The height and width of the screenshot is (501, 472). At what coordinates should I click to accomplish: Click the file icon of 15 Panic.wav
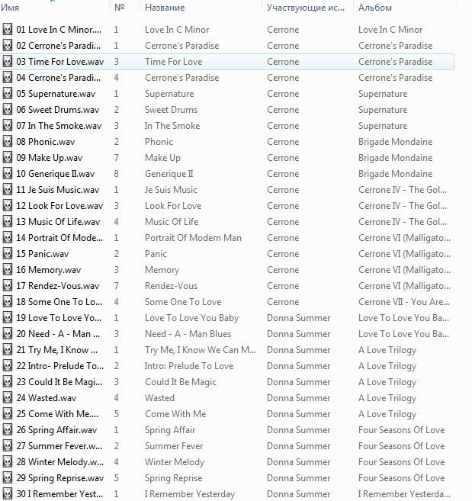click(8, 254)
